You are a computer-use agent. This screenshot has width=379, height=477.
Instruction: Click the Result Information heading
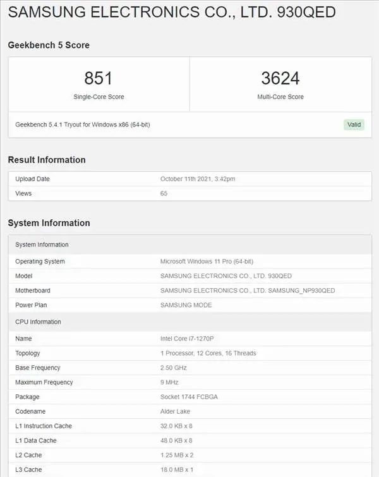[47, 160]
